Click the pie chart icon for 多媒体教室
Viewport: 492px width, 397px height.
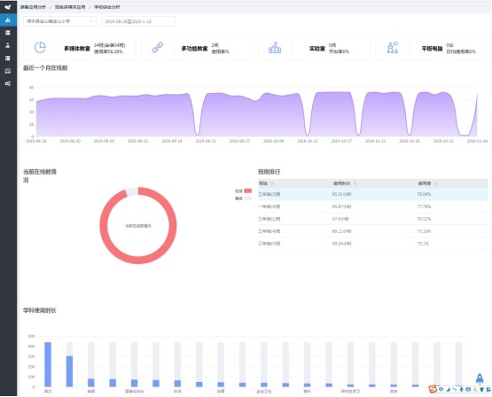tap(40, 48)
